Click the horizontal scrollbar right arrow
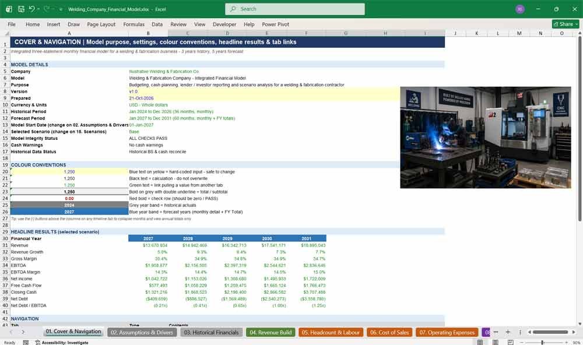Image resolution: width=583 pixels, height=345 pixels. [x=574, y=332]
